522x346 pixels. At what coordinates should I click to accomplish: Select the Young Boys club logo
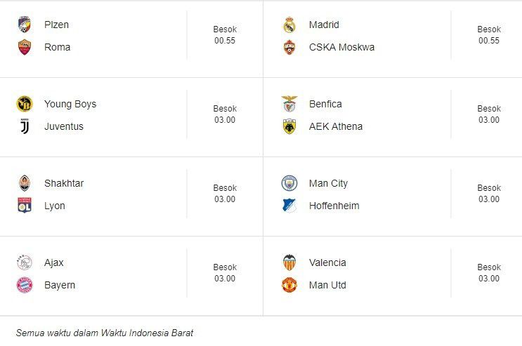(x=25, y=104)
